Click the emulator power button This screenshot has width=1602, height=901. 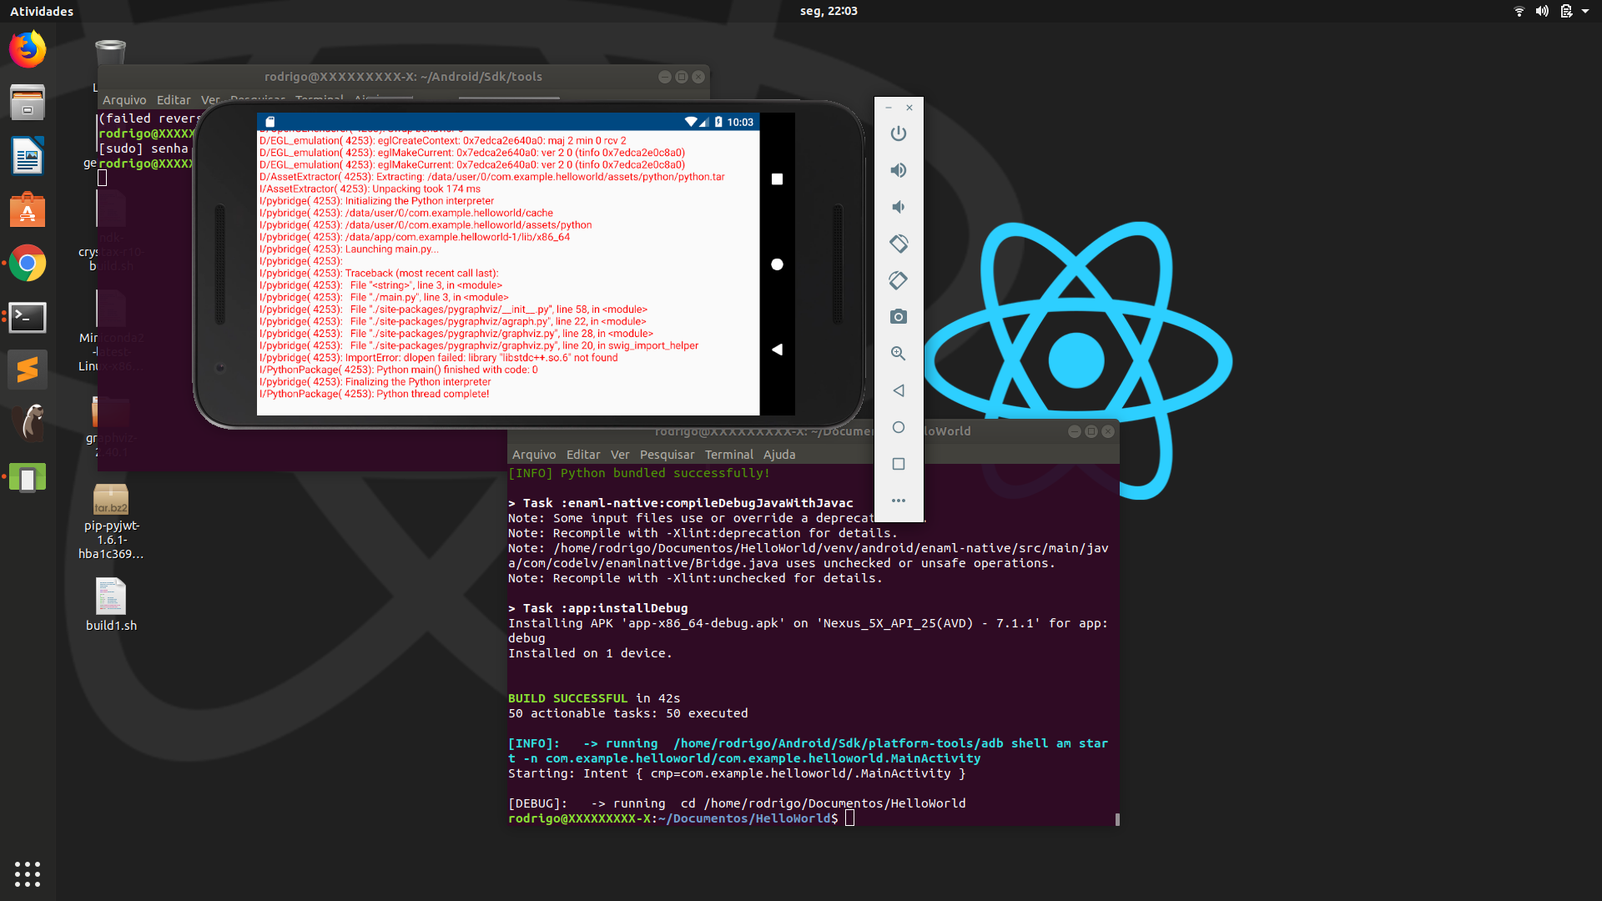point(898,133)
